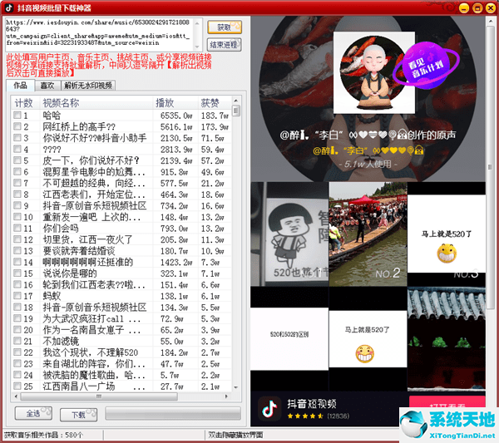Click the preview pane scrollbar thumb
Image resolution: width=499 pixels, height=443 pixels.
(490, 167)
